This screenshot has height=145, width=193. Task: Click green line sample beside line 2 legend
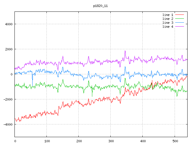click(x=179, y=19)
